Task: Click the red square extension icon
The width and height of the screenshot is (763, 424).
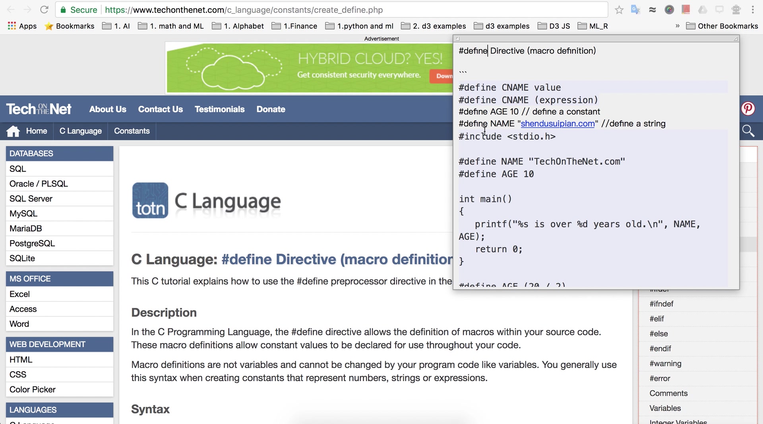Action: 686,10
